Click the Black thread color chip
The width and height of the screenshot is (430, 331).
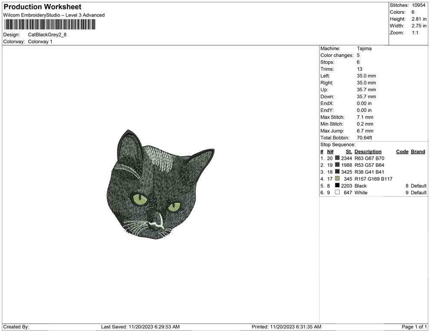[337, 185]
